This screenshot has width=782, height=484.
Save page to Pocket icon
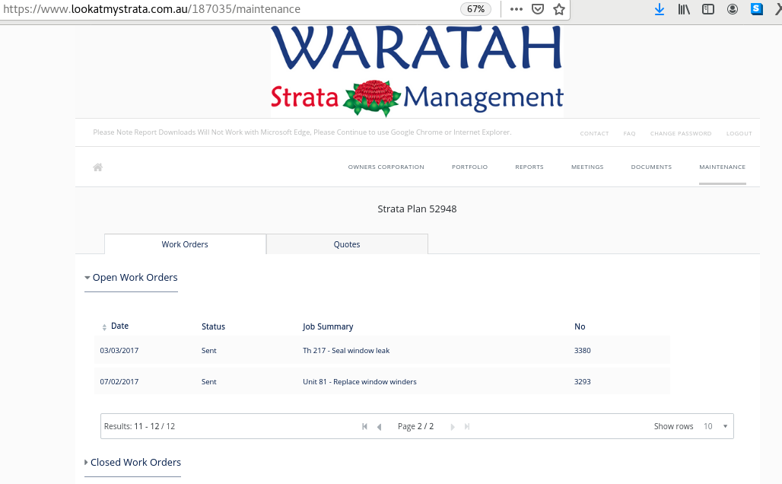538,9
